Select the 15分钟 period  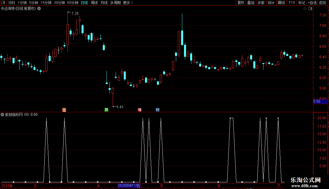click(x=46, y=3)
